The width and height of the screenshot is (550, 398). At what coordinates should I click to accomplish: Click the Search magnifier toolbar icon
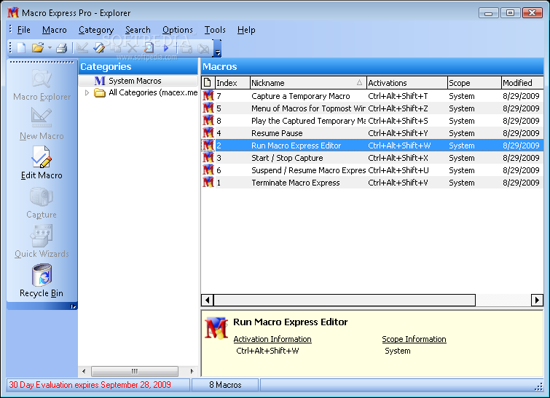coord(149,47)
